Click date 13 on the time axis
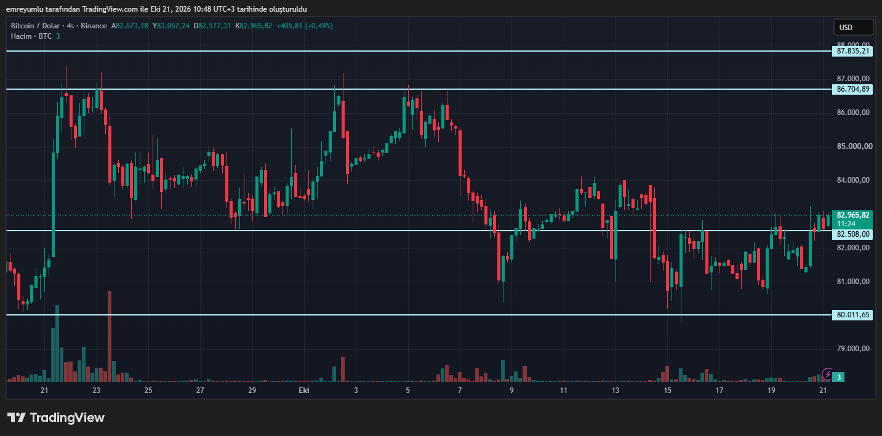The width and height of the screenshot is (882, 436). (x=615, y=390)
